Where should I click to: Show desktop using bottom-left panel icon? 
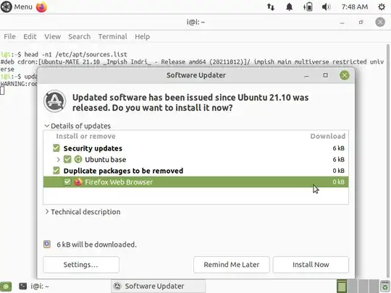pos(6,286)
